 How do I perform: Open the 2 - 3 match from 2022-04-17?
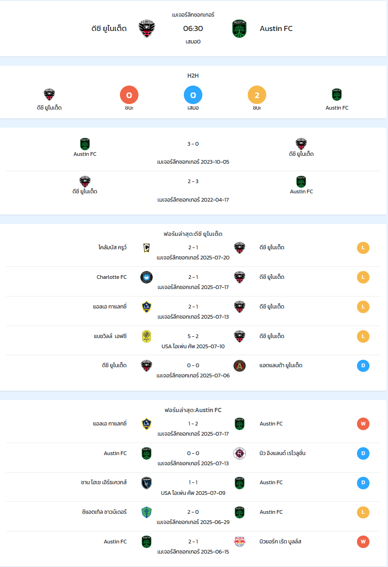point(193,190)
